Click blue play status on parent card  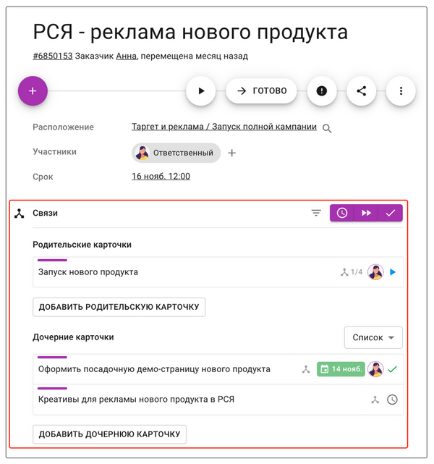[393, 272]
